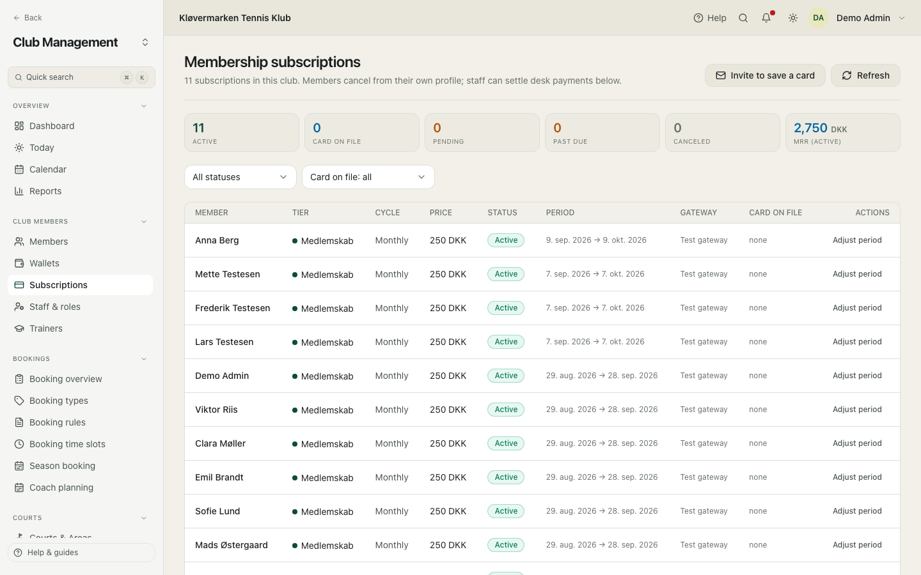Open the All statuses filter dropdown
Image resolution: width=921 pixels, height=575 pixels.
(x=240, y=177)
